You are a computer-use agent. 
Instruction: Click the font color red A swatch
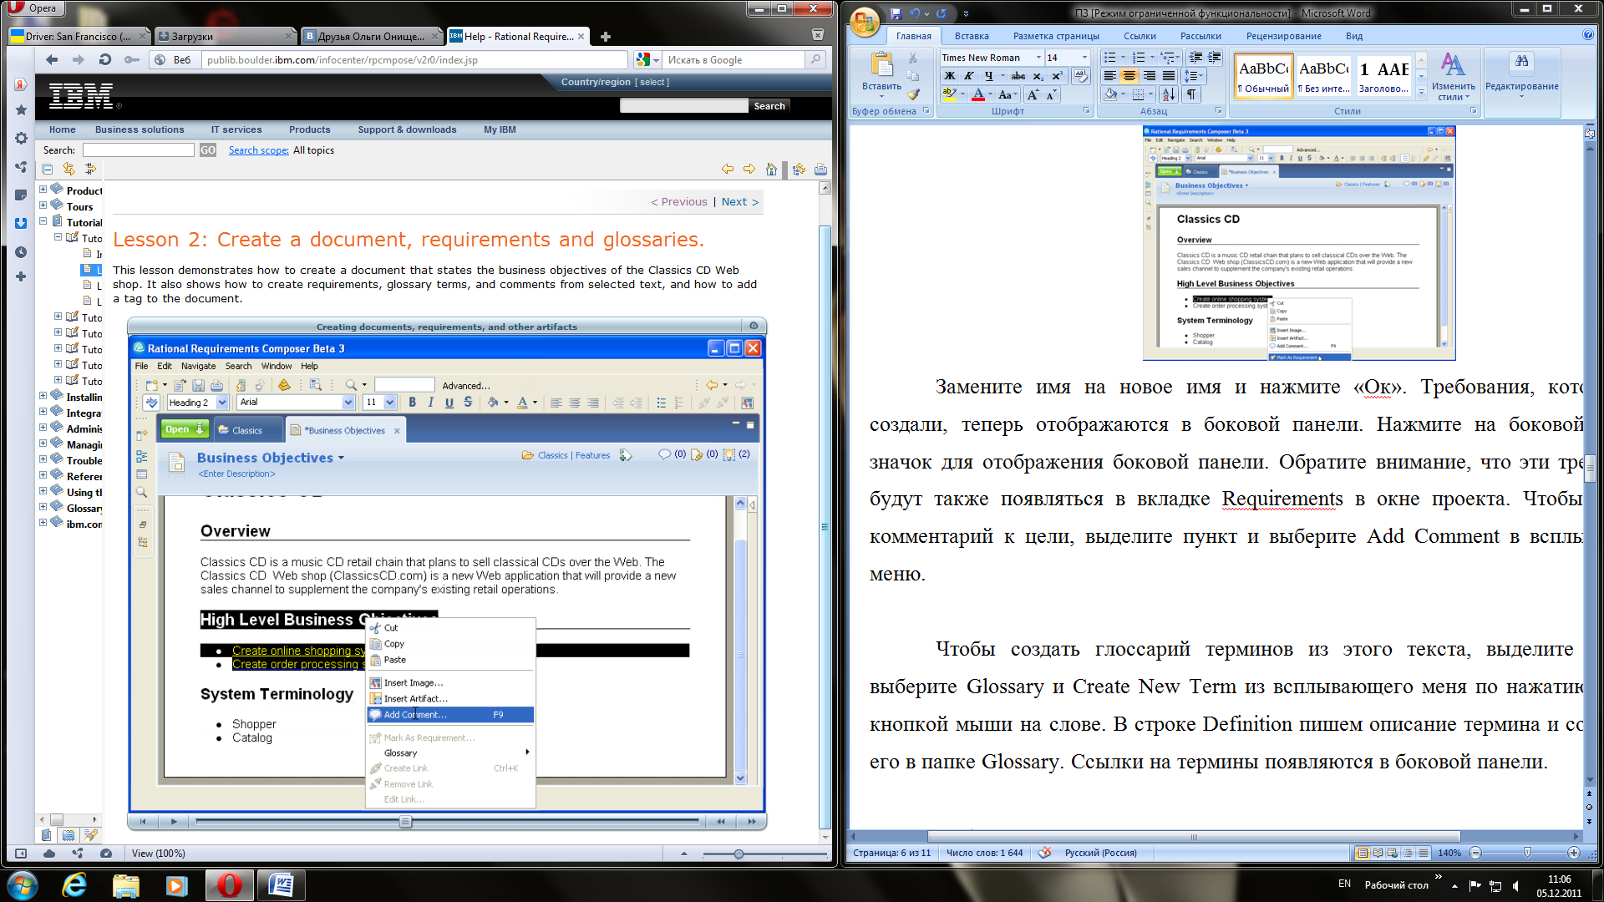(977, 94)
